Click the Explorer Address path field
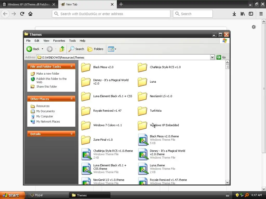 tap(123, 57)
